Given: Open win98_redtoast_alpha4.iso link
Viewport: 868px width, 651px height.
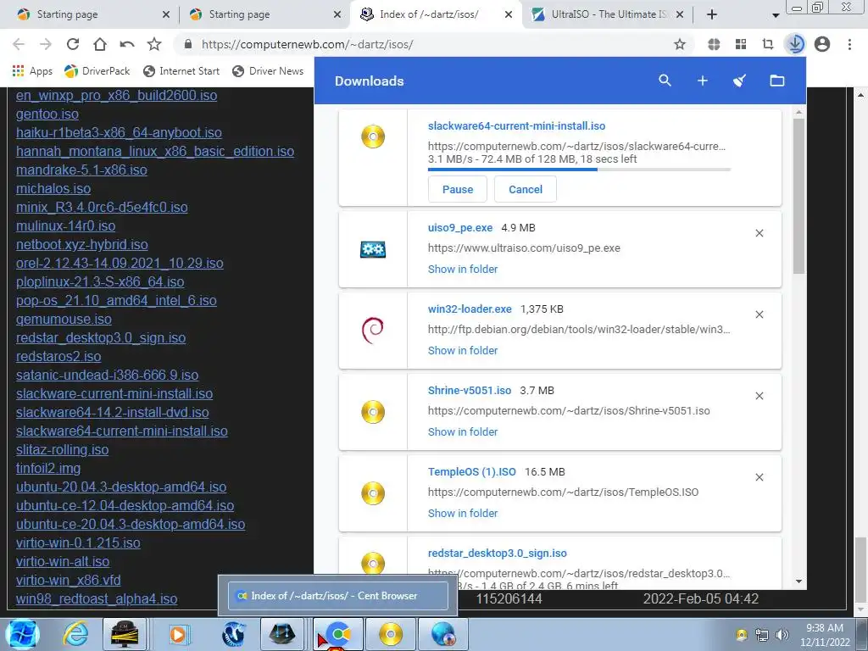Looking at the screenshot, I should click(97, 599).
